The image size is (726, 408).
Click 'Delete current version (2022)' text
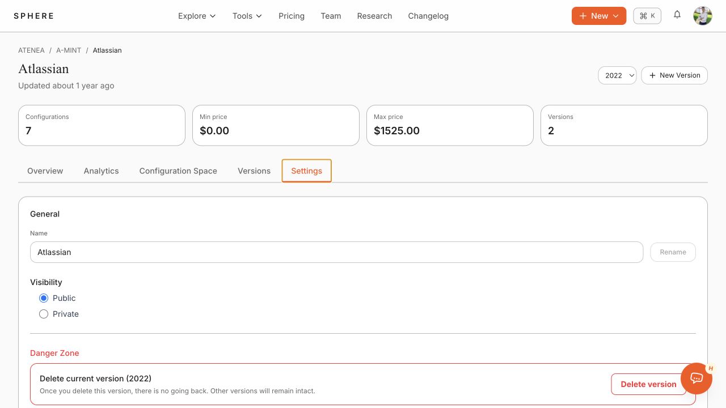[x=95, y=379]
